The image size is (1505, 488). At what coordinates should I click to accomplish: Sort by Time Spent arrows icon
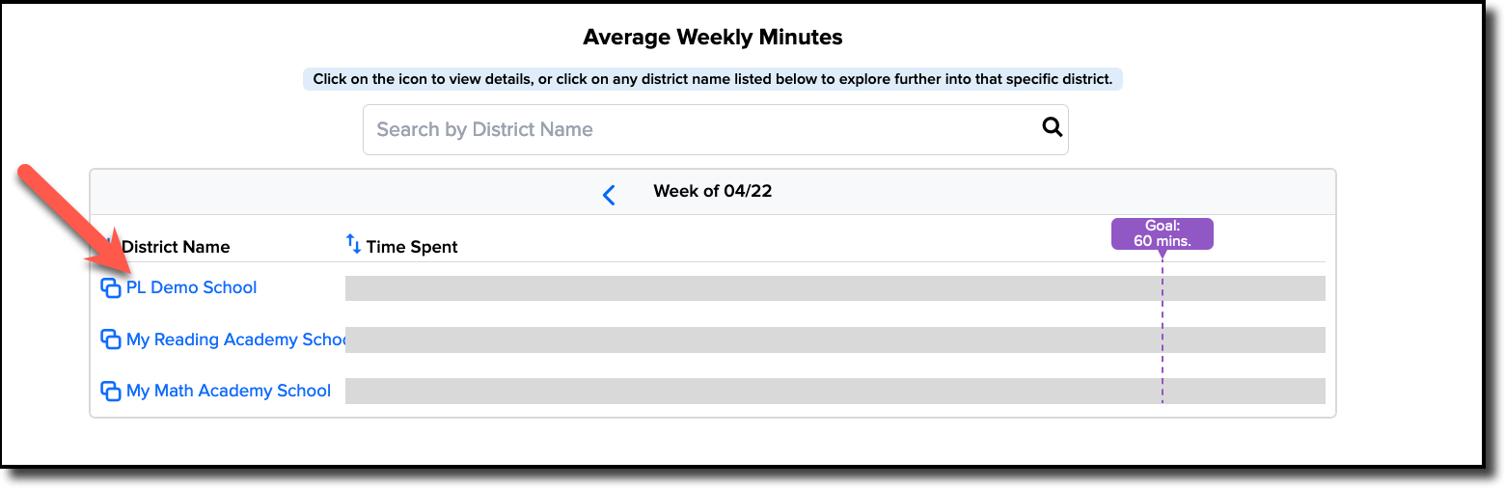(353, 244)
